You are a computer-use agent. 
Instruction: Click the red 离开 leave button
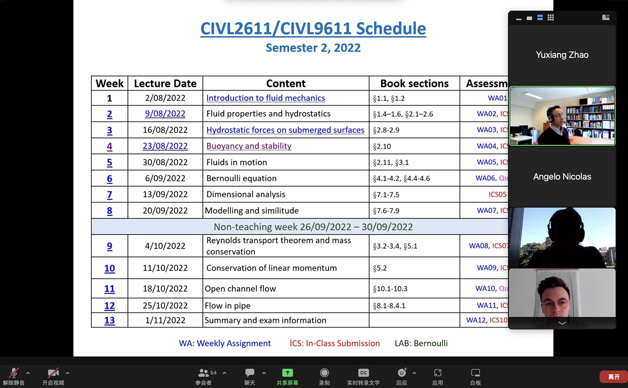614,377
